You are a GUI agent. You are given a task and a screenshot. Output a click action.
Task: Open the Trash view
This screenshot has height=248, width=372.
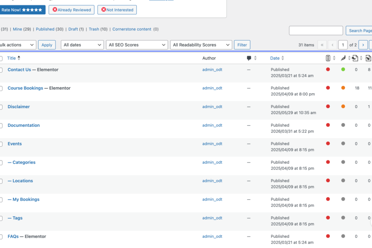(94, 29)
